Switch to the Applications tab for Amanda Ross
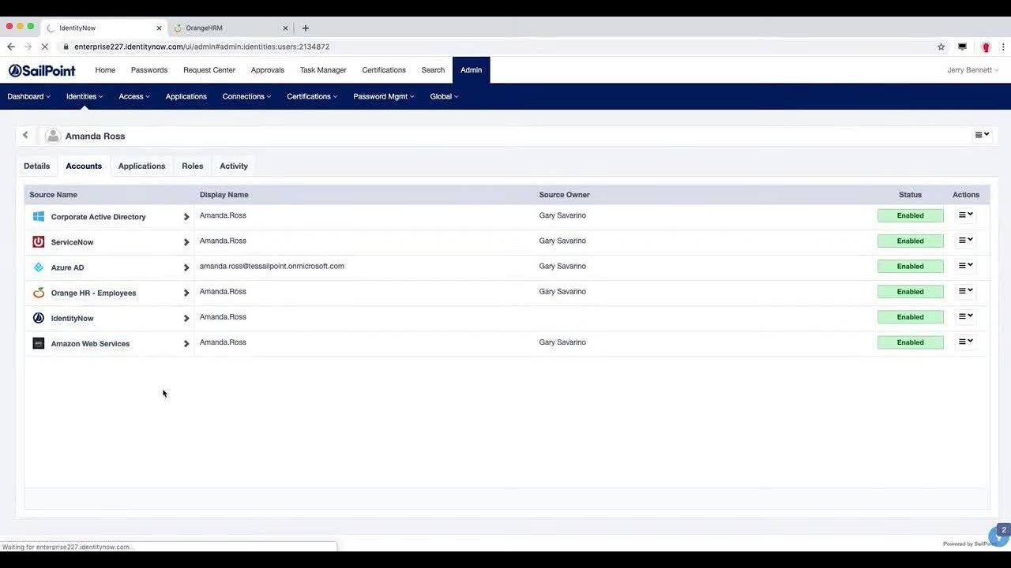Image resolution: width=1011 pixels, height=568 pixels. tap(141, 166)
